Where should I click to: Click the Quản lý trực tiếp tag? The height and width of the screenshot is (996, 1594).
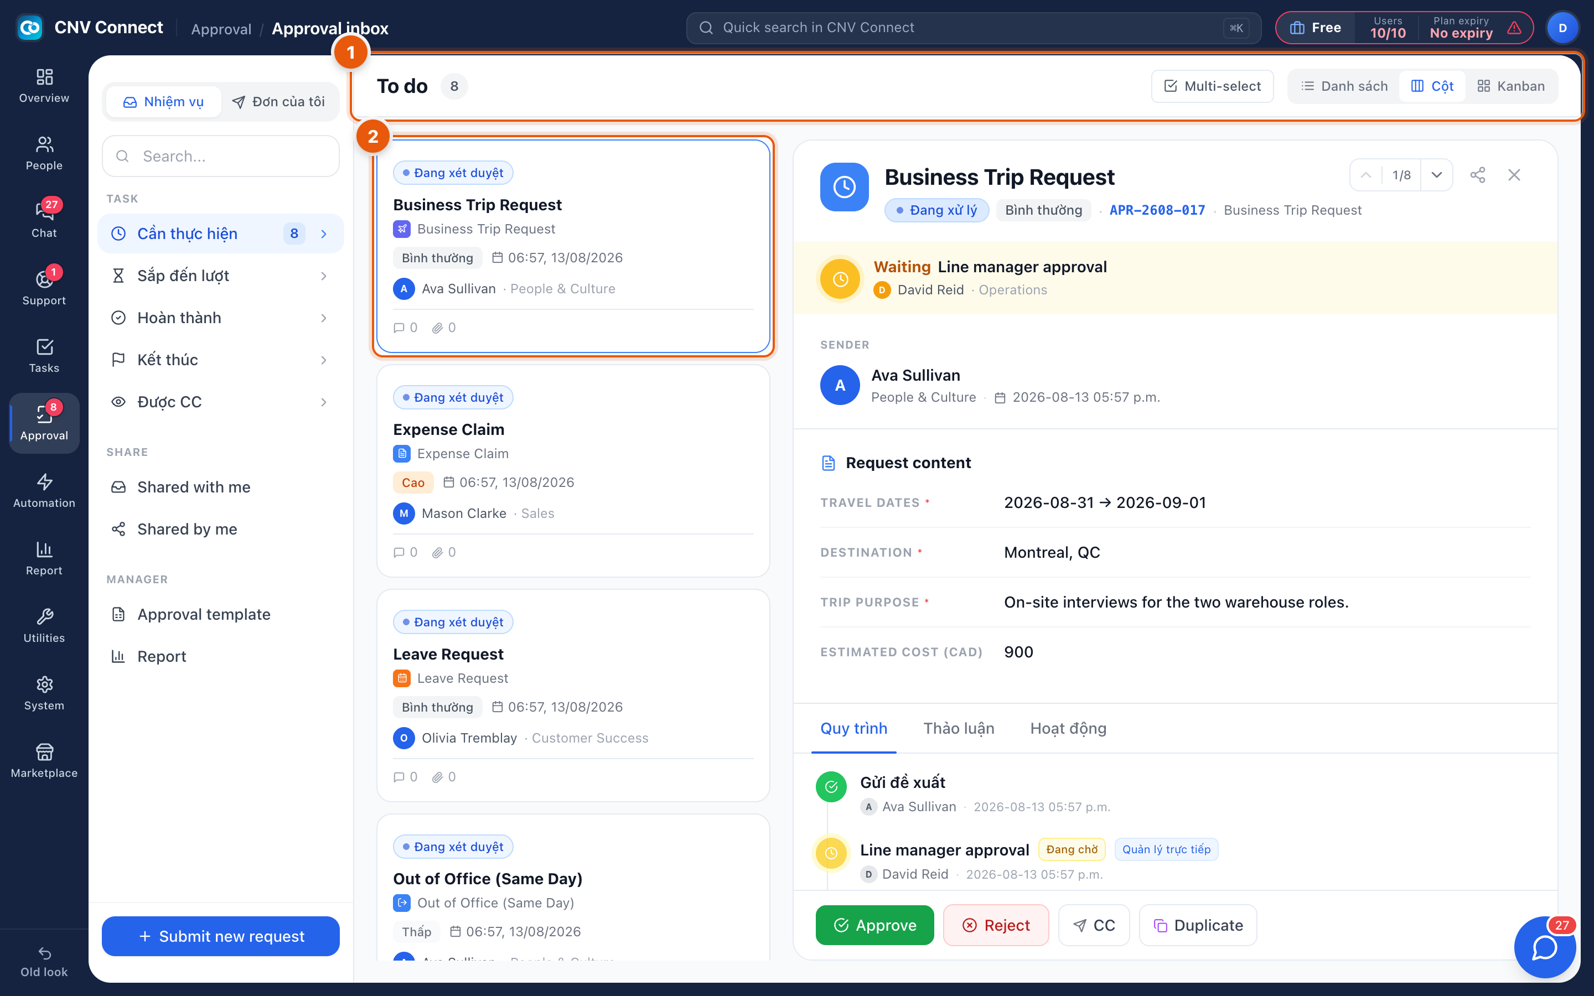1166,850
